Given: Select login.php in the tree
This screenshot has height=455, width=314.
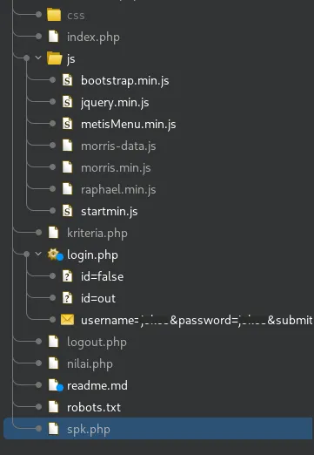Looking at the screenshot, I should (92, 255).
